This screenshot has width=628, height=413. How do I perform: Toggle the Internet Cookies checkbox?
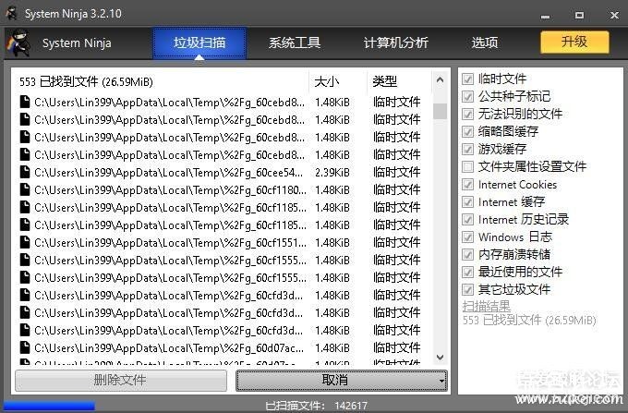(x=467, y=184)
